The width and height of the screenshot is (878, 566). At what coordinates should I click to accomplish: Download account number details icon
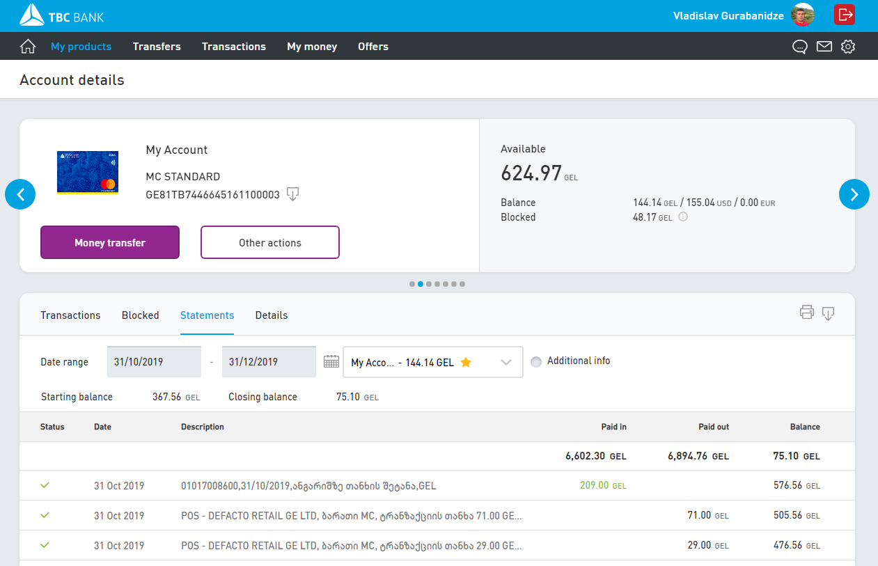(293, 194)
